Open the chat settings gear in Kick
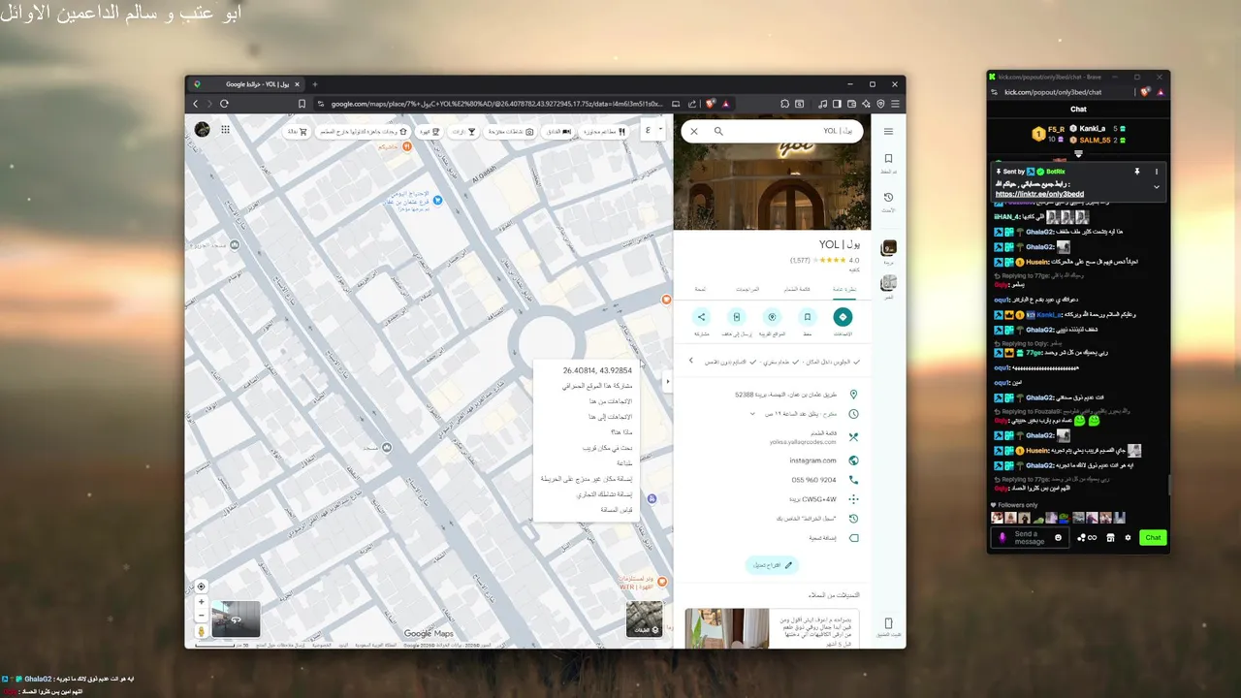Image resolution: width=1241 pixels, height=698 pixels. pos(1128,537)
